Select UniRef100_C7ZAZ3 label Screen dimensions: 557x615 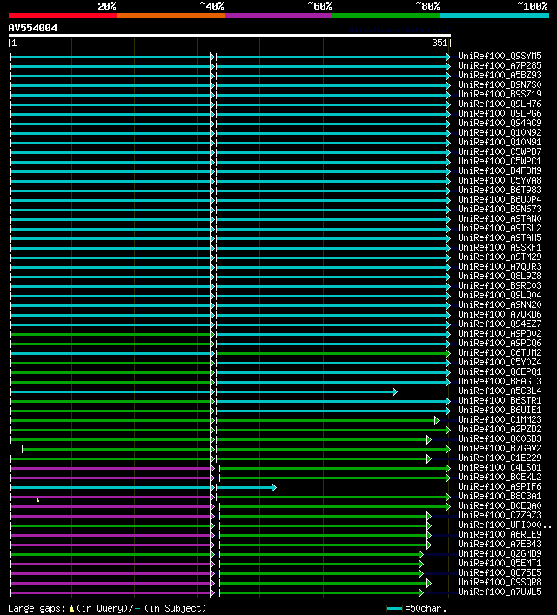click(x=500, y=515)
